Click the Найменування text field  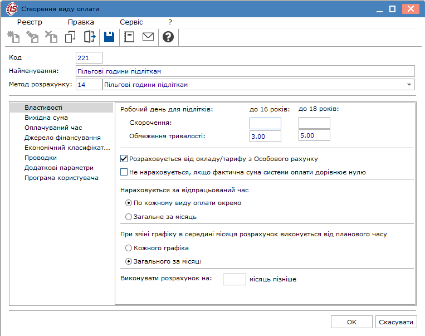click(x=245, y=71)
